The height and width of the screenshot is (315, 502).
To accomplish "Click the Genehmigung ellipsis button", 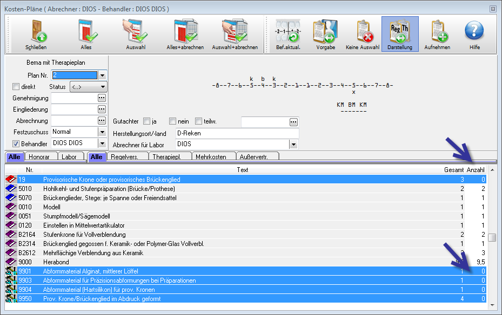I will (101, 98).
